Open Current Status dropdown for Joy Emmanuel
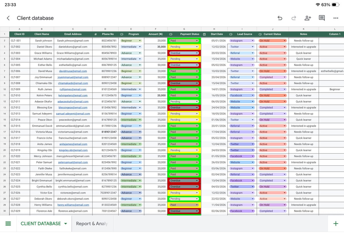The image size is (344, 239). pos(284,77)
